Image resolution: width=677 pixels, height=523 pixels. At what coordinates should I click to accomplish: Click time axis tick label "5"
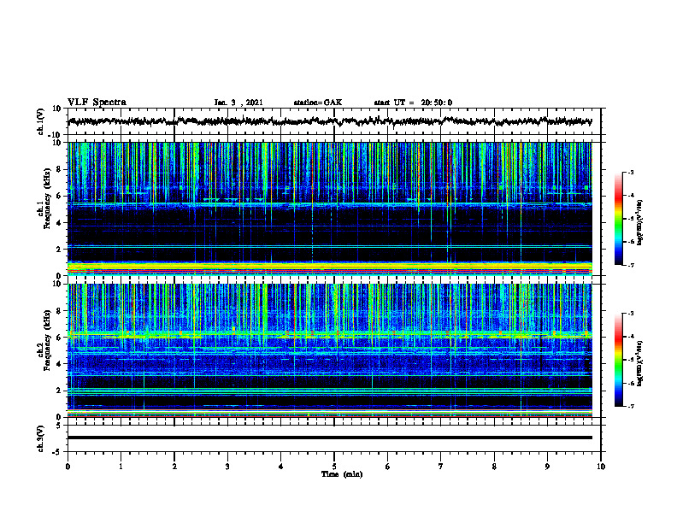(334, 467)
